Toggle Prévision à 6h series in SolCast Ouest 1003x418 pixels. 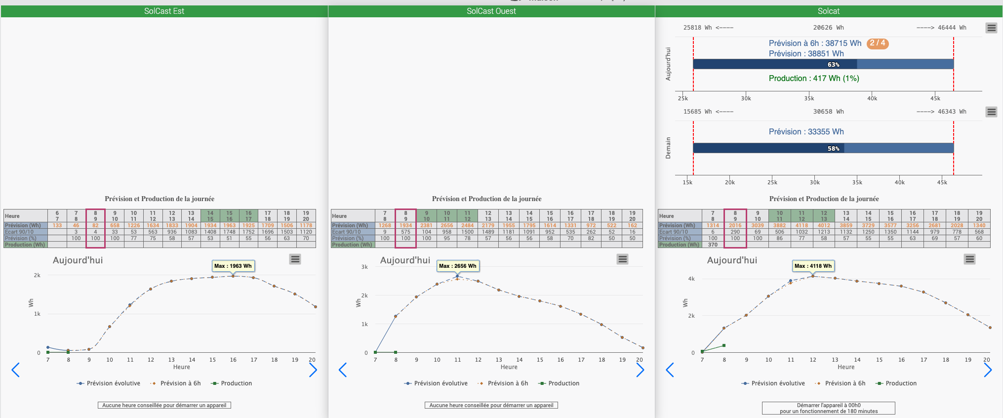coord(503,383)
